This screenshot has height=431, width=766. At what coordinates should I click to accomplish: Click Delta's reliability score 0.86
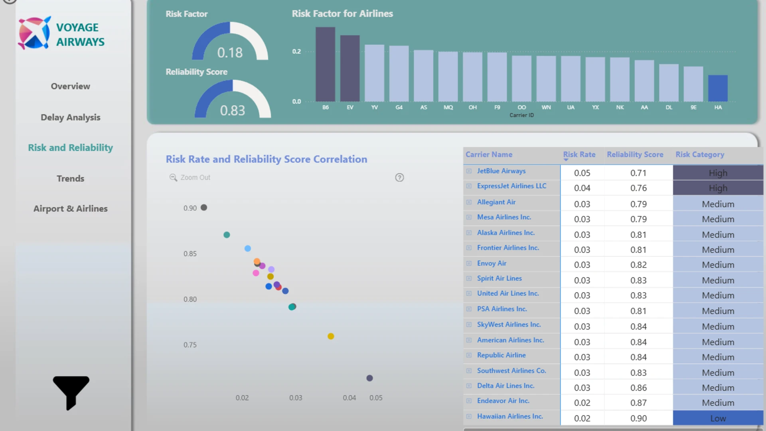(638, 388)
